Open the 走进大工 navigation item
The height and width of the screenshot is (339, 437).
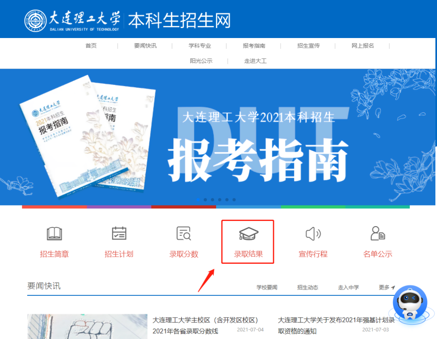pos(255,61)
